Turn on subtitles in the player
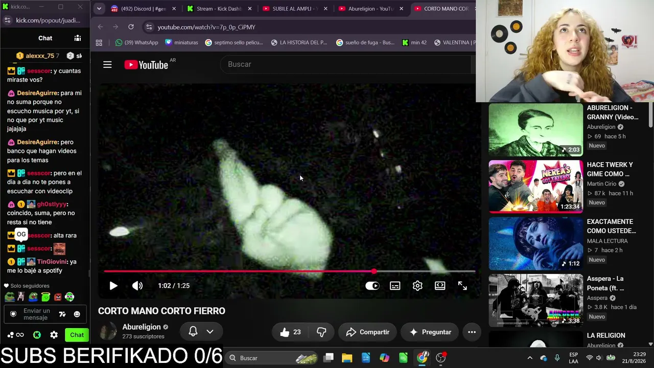Image resolution: width=654 pixels, height=368 pixels. 395,286
